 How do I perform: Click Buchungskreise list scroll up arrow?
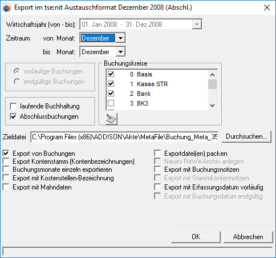212,75
